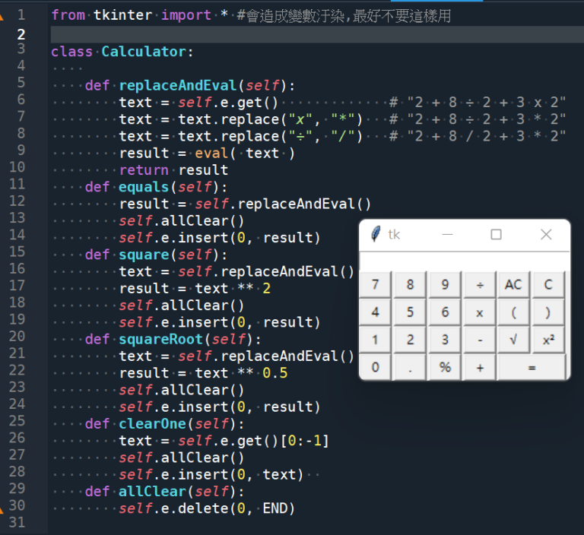Click the 3 calculator button
584x535 pixels.
click(445, 340)
